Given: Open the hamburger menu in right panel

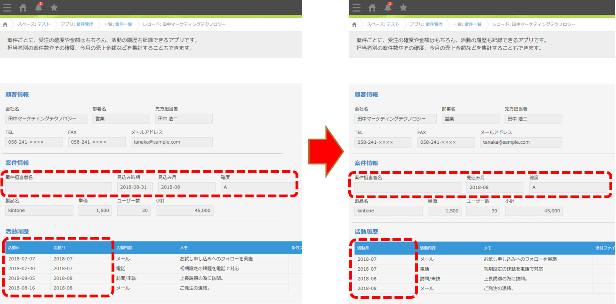Looking at the screenshot, I should [x=357, y=8].
